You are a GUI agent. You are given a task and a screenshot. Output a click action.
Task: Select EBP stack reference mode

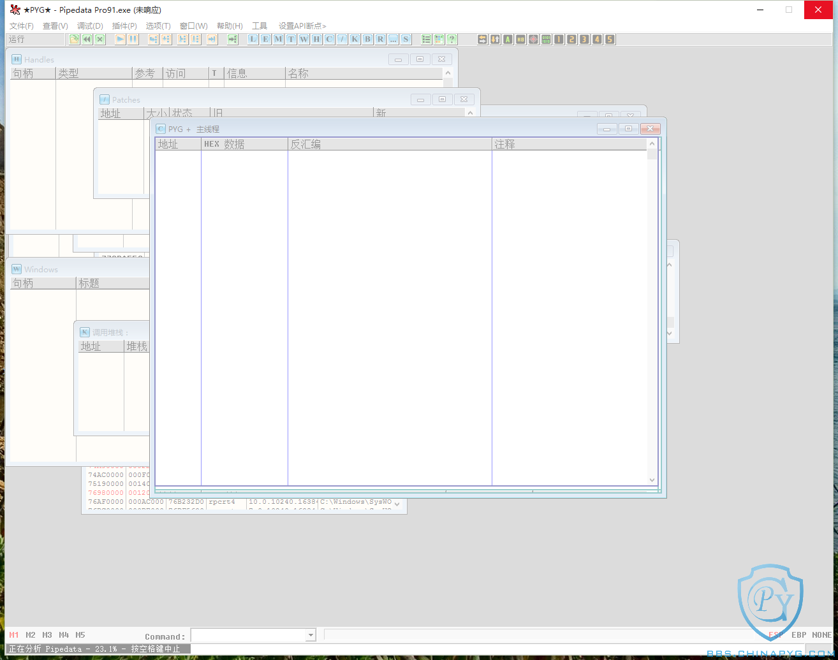tap(798, 635)
